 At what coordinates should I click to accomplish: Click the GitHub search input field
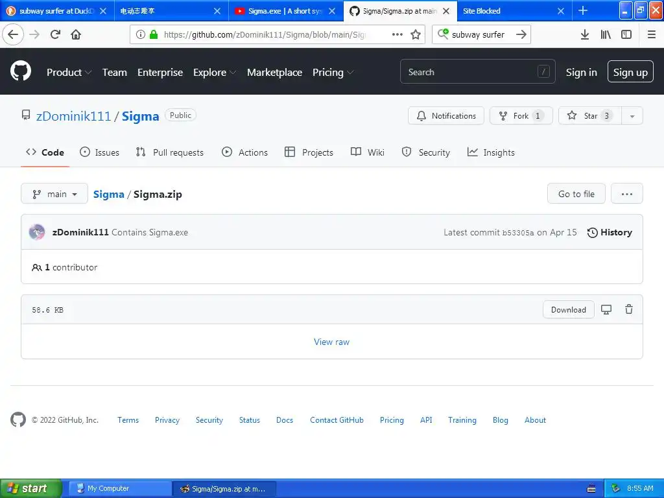478,71
